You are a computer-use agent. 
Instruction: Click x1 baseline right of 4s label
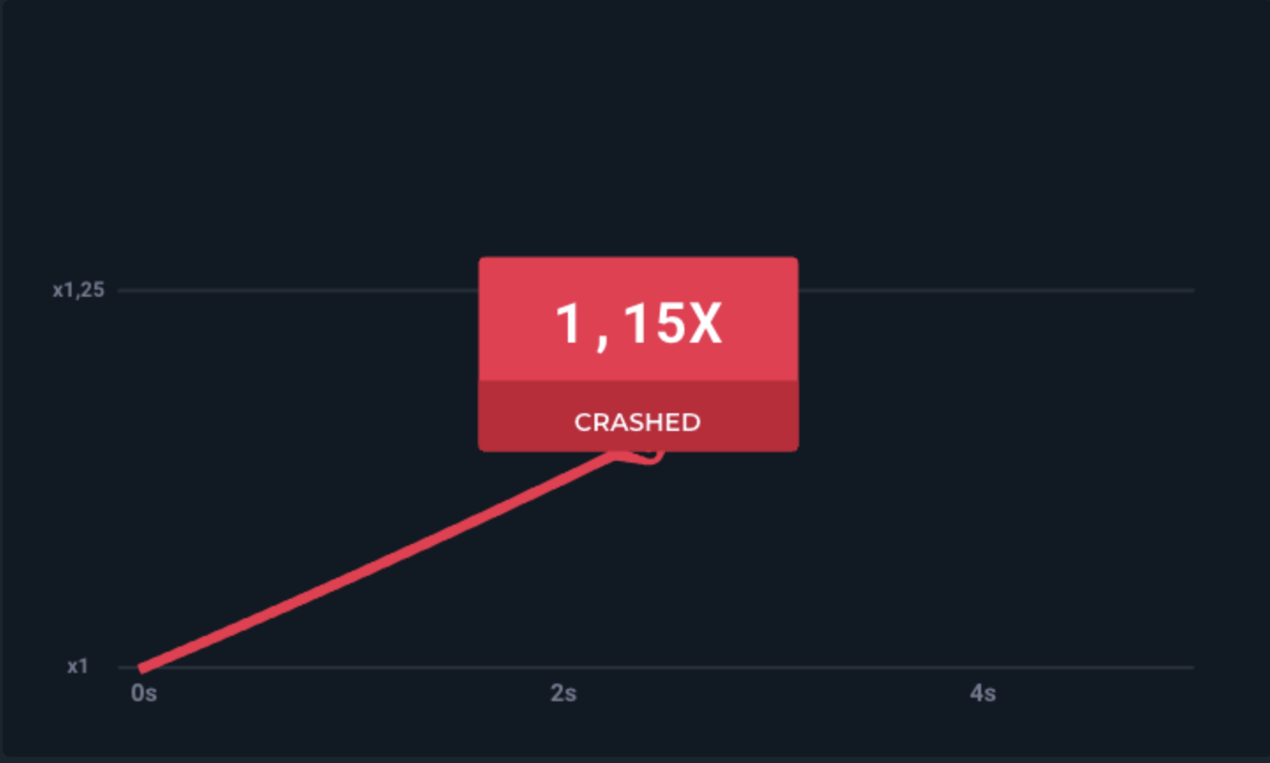coord(1095,667)
